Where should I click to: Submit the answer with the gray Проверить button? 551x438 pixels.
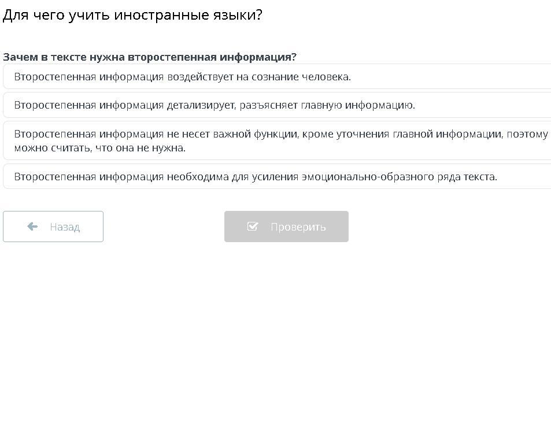click(x=286, y=227)
